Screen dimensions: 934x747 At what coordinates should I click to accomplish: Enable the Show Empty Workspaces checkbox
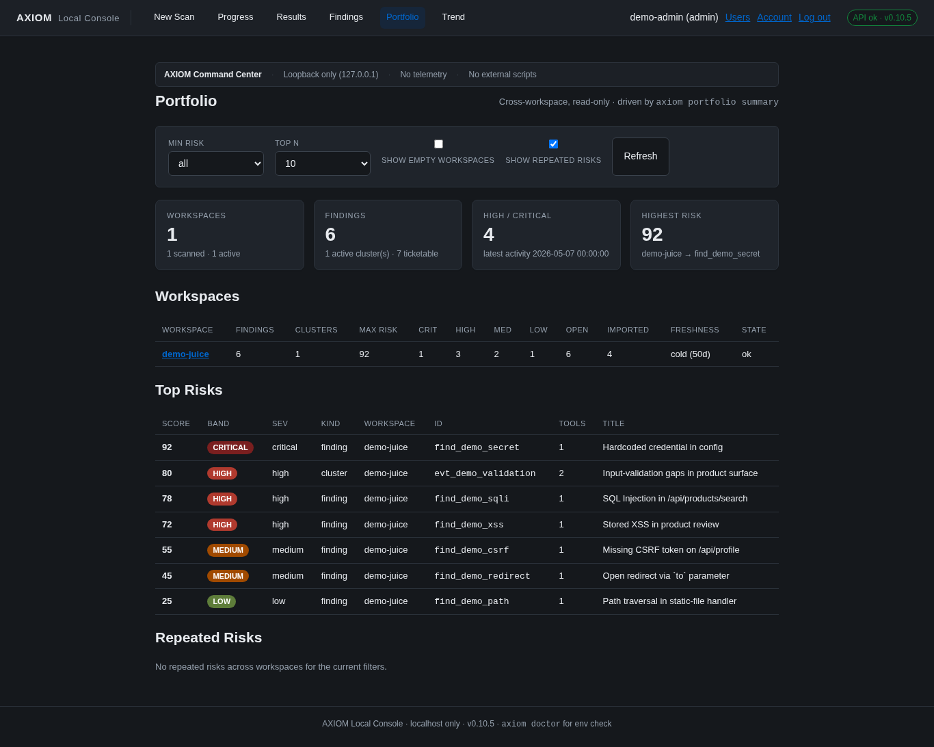coord(438,144)
